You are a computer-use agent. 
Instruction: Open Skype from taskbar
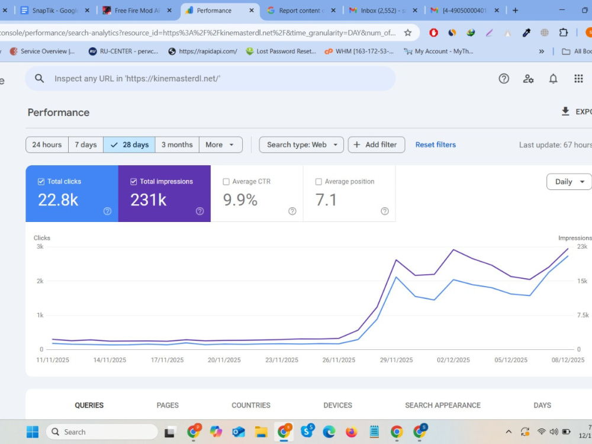click(x=307, y=431)
